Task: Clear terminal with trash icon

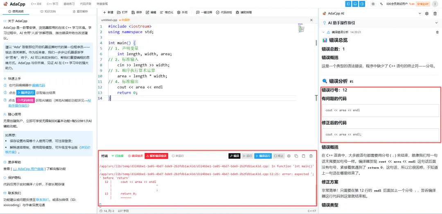Action: 311,156
